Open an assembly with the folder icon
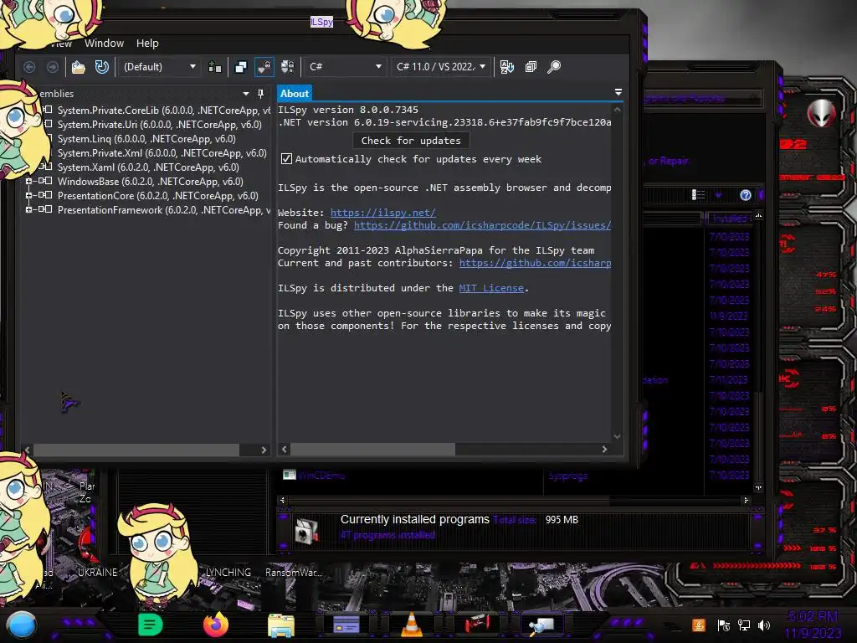The width and height of the screenshot is (857, 643). [x=78, y=67]
